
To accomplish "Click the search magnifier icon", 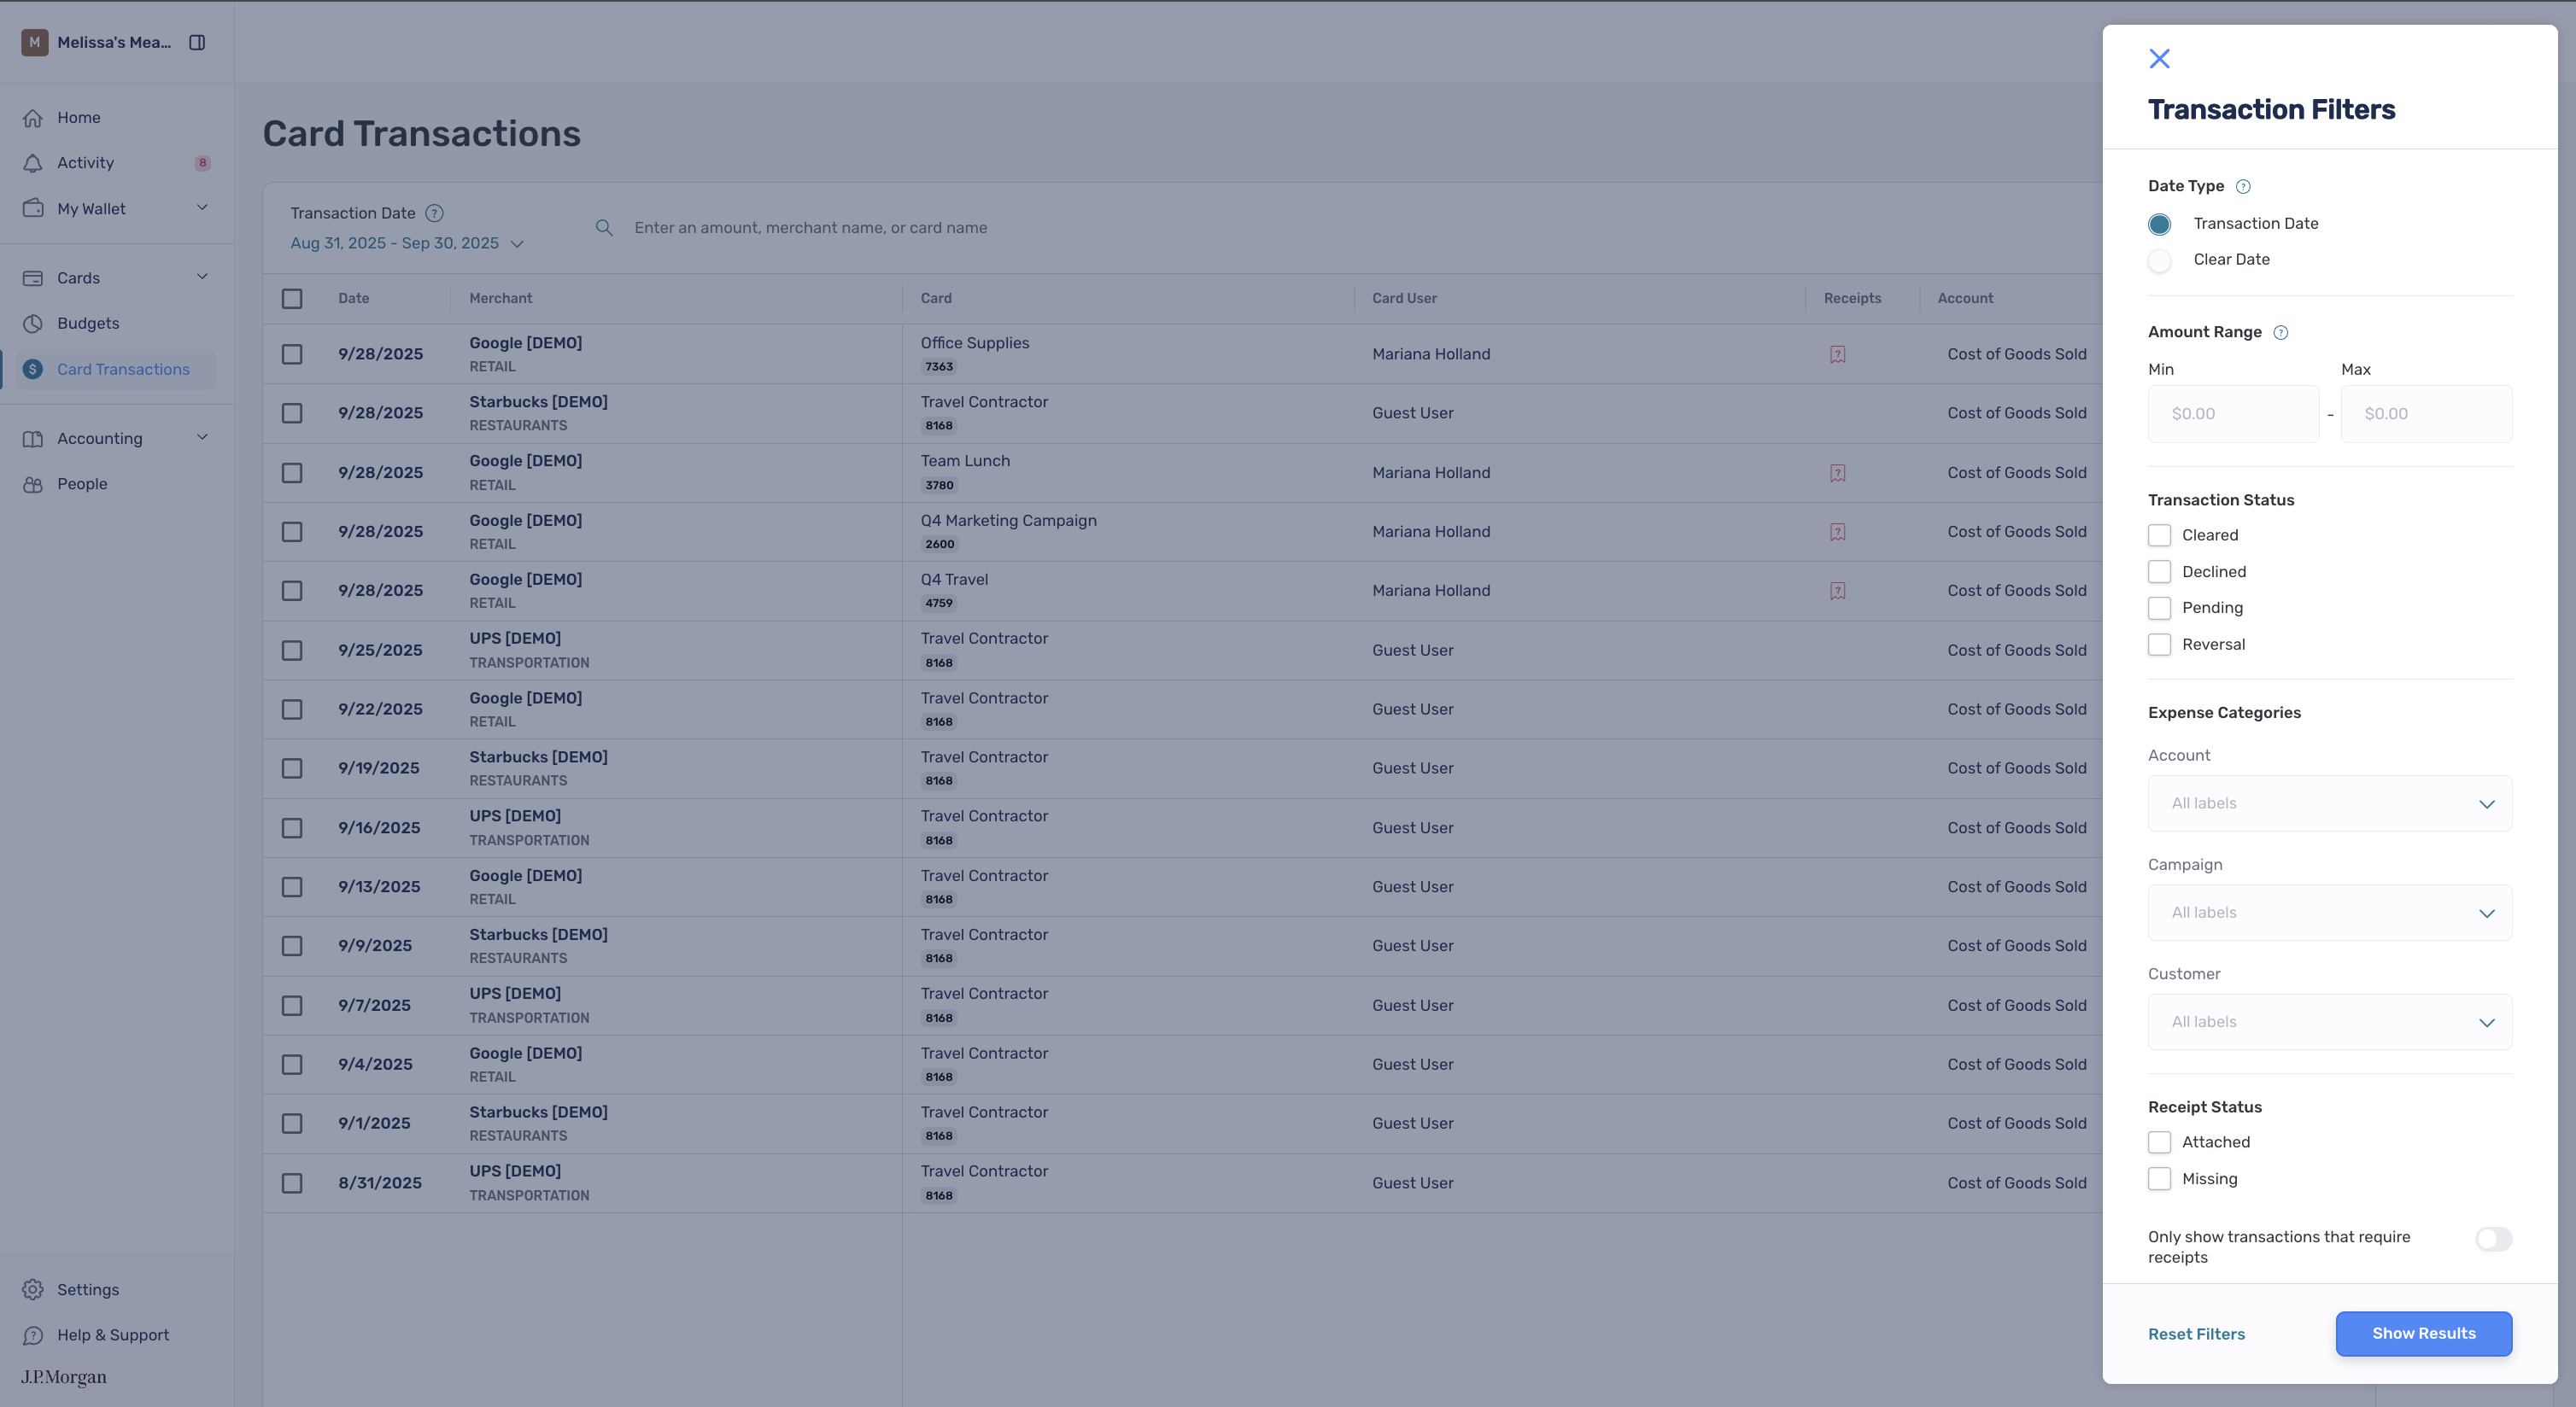I will tap(604, 228).
